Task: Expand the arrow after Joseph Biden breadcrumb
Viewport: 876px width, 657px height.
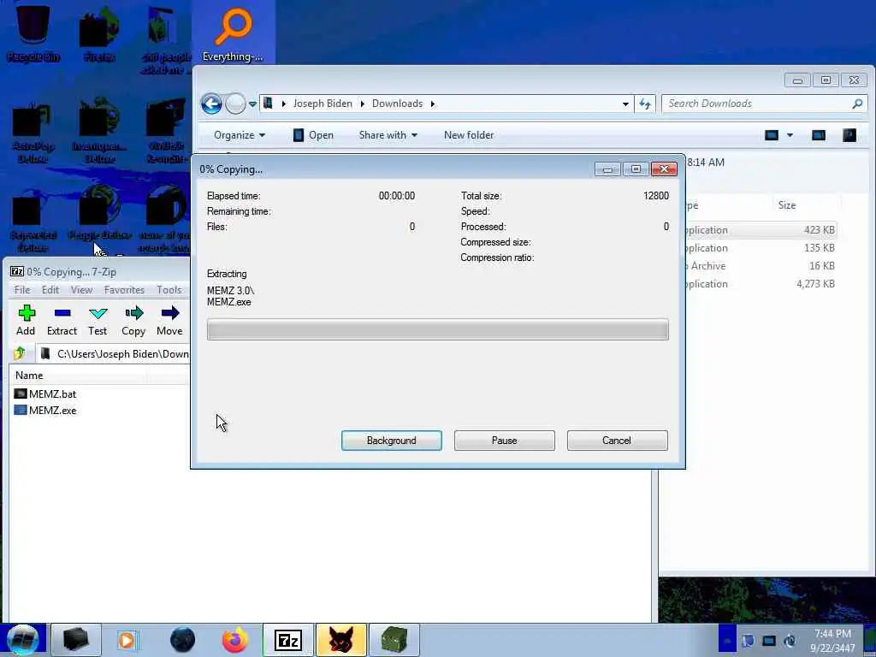Action: click(362, 104)
